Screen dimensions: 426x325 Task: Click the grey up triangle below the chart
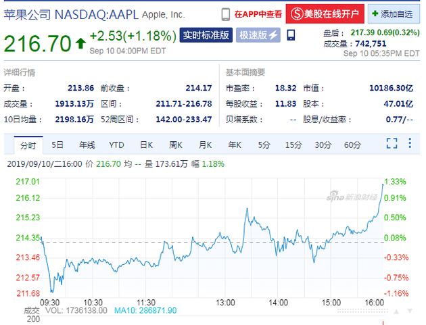tap(396, 311)
